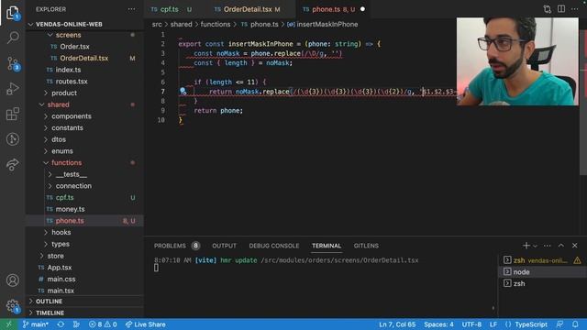Open money.ts in the explorer
Image resolution: width=587 pixels, height=330 pixels.
tap(70, 209)
